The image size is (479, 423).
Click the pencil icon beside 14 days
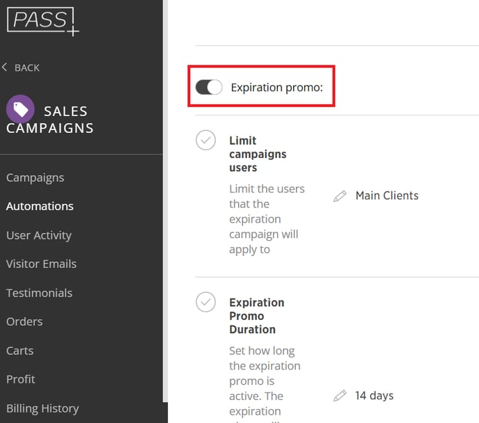coord(340,396)
